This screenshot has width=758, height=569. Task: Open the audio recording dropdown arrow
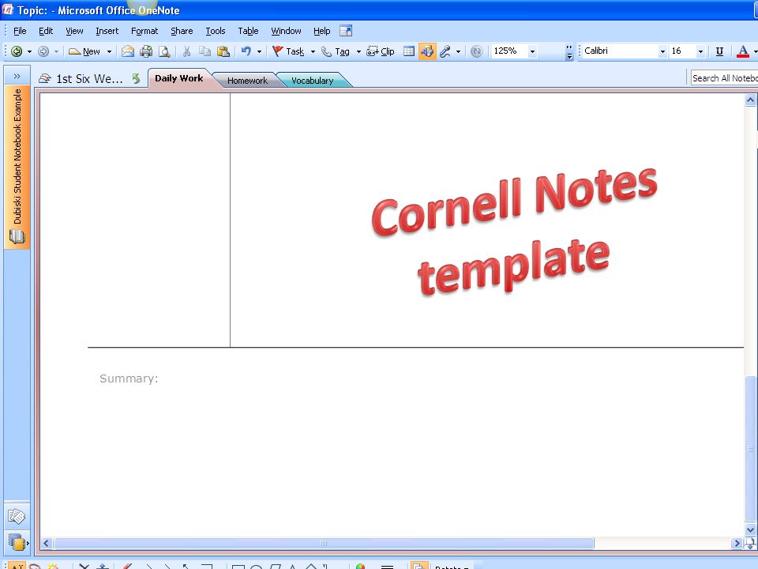tap(458, 51)
